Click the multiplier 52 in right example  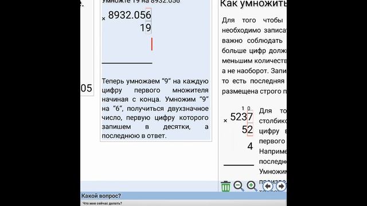point(247,130)
